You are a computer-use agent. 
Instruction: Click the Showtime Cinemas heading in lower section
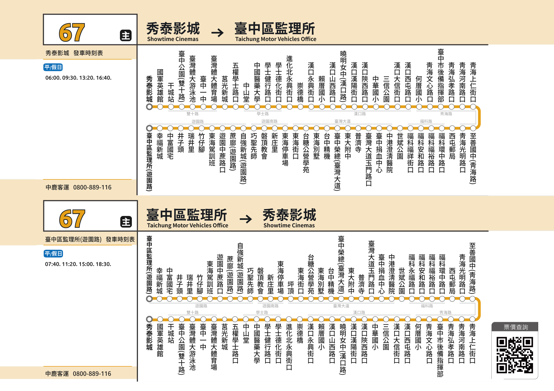(x=289, y=225)
